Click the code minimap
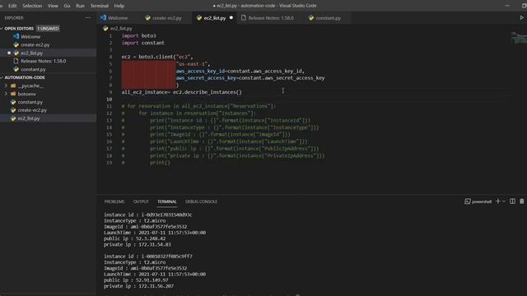The height and width of the screenshot is (296, 527). pos(519,38)
